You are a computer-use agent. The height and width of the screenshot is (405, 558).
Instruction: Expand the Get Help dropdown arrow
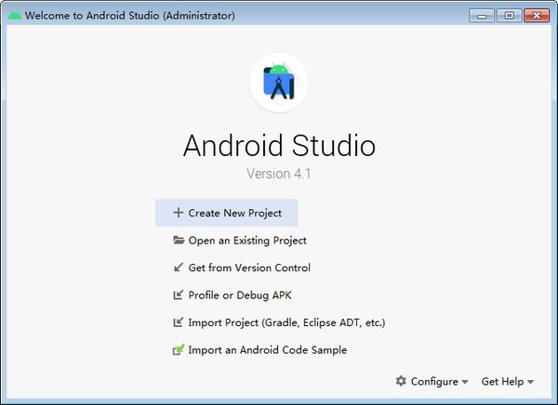coord(531,382)
